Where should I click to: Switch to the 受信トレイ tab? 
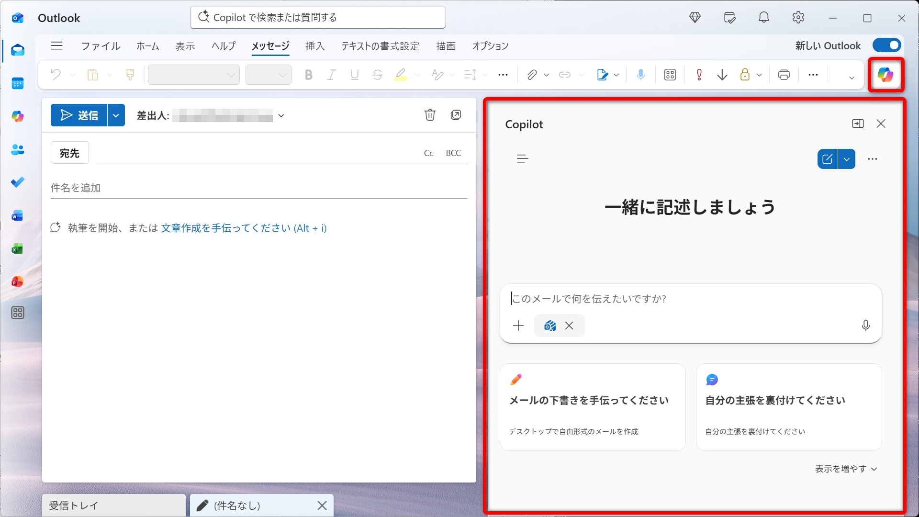pyautogui.click(x=114, y=506)
